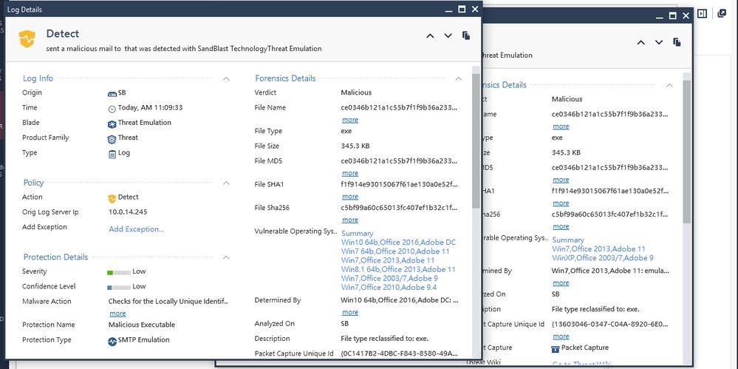Viewport: 738px width, 369px height.
Task: Click the up chevron in the back Log Details window
Action: click(x=640, y=42)
